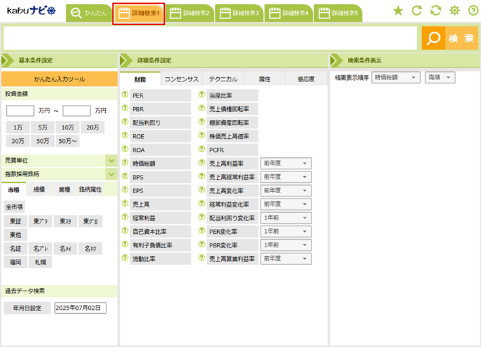Image resolution: width=481 pixels, height=347 pixels.
Task: Open the 売上高利益率 period dropdown
Action: coord(286,163)
